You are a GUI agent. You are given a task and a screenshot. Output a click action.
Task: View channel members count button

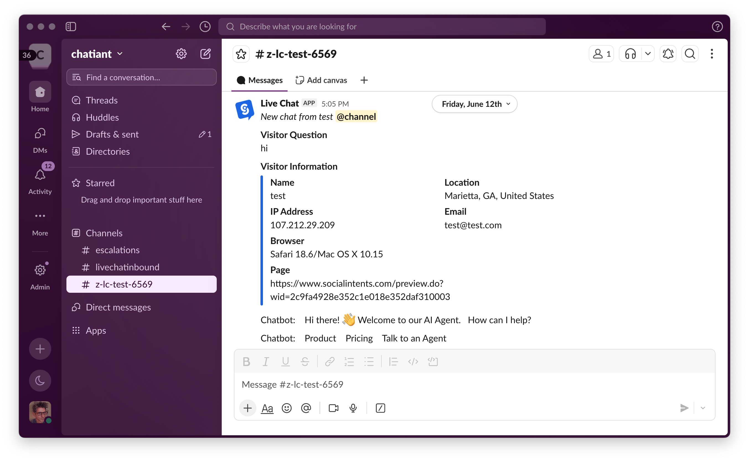point(601,54)
